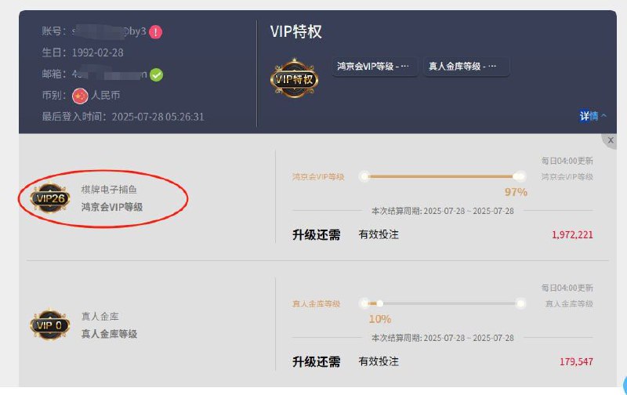Click the VIP 0 level badge
The image size is (627, 395).
click(50, 325)
